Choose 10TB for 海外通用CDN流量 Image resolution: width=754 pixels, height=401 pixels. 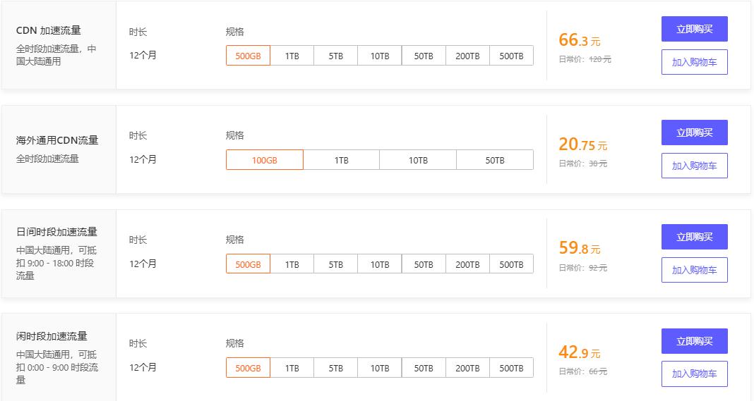coord(418,160)
